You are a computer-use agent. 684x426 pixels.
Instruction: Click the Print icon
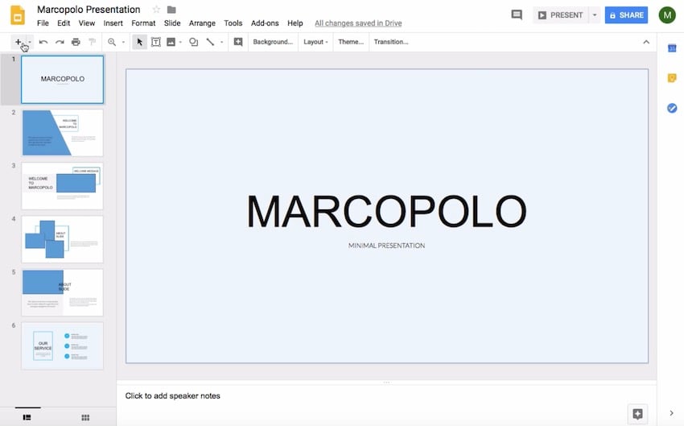pyautogui.click(x=76, y=42)
